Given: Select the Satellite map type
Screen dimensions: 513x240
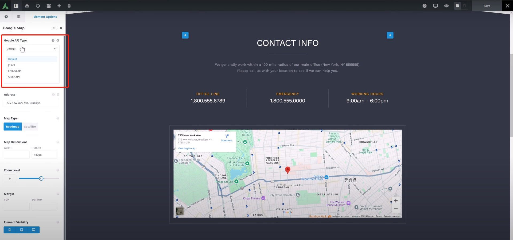Looking at the screenshot, I should coord(30,126).
